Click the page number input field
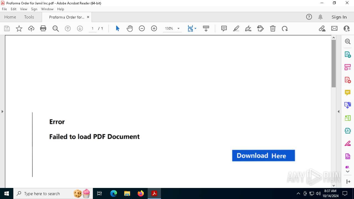Image resolution: width=354 pixels, height=199 pixels. pos(92,28)
